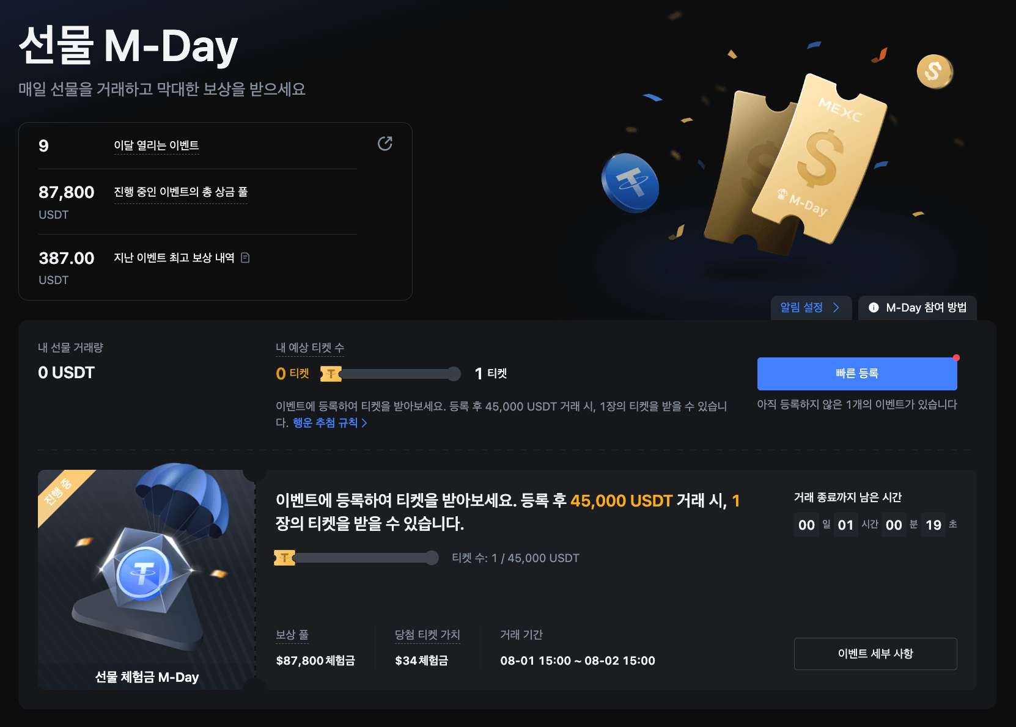Click the gold dollar coin in banner corner
The image size is (1016, 727).
tap(934, 71)
